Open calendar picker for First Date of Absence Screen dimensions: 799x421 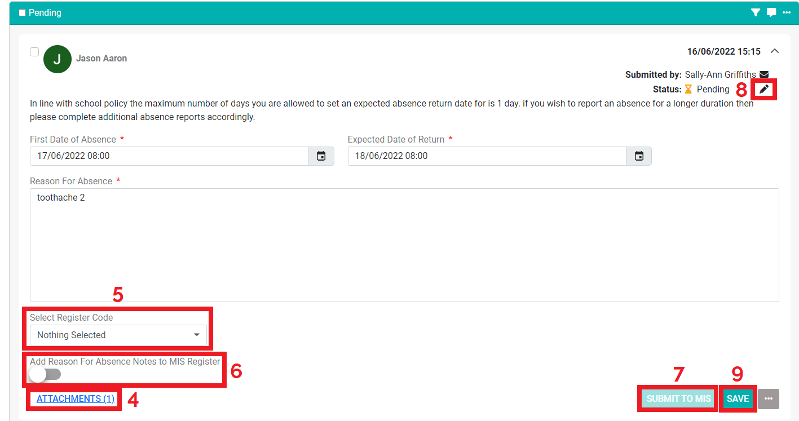click(321, 156)
